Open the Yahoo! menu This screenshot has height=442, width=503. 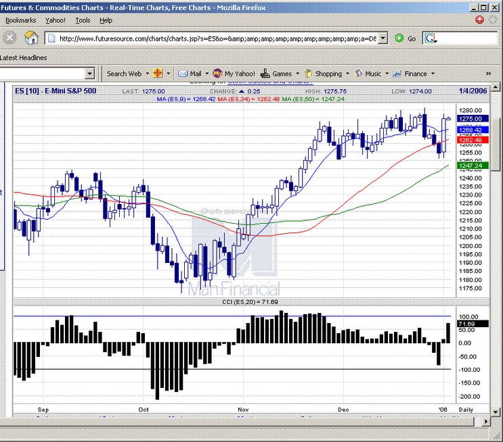[x=56, y=20]
